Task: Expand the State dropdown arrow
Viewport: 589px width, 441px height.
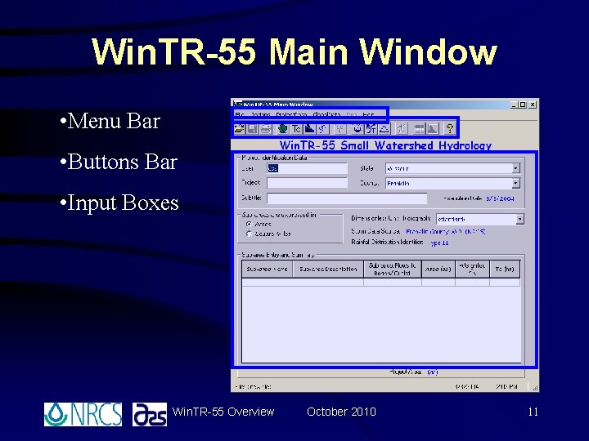Action: pyautogui.click(x=516, y=168)
